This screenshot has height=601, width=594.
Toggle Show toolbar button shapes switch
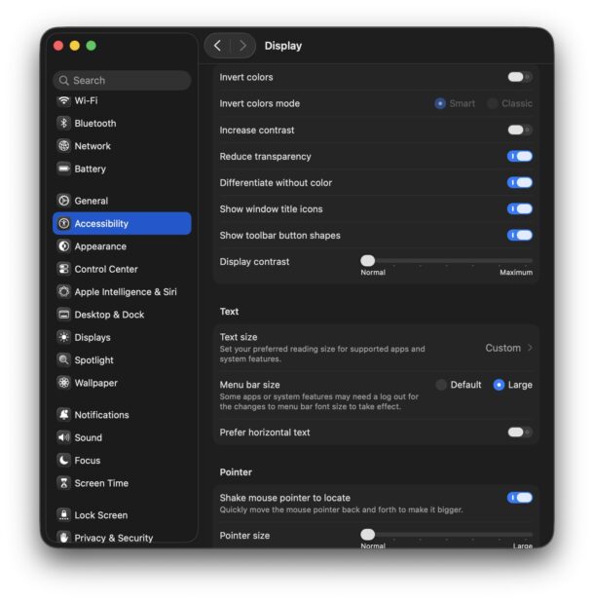click(520, 235)
